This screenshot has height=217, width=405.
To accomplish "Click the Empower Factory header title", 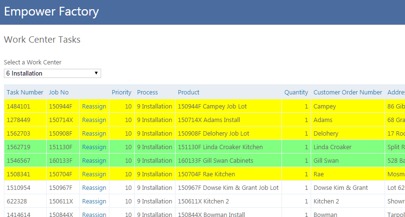I will pos(52,12).
